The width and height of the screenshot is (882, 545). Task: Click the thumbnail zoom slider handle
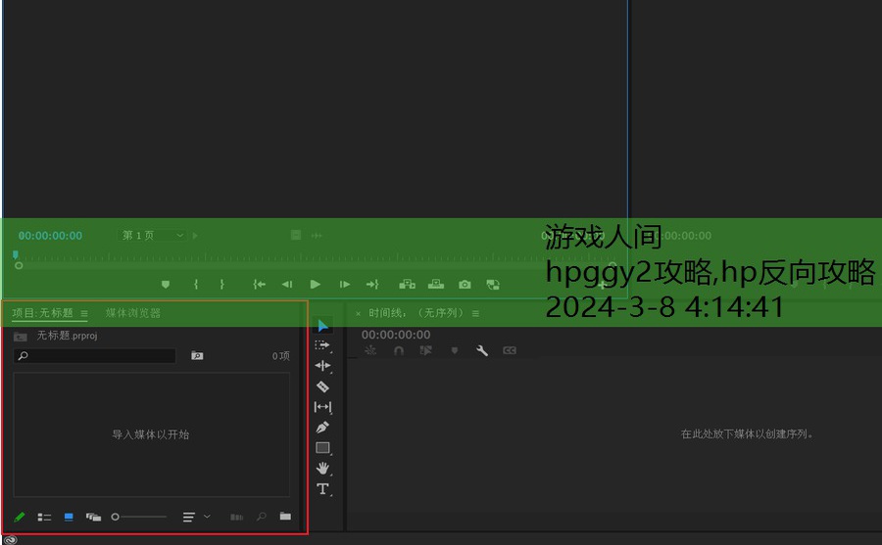point(115,517)
